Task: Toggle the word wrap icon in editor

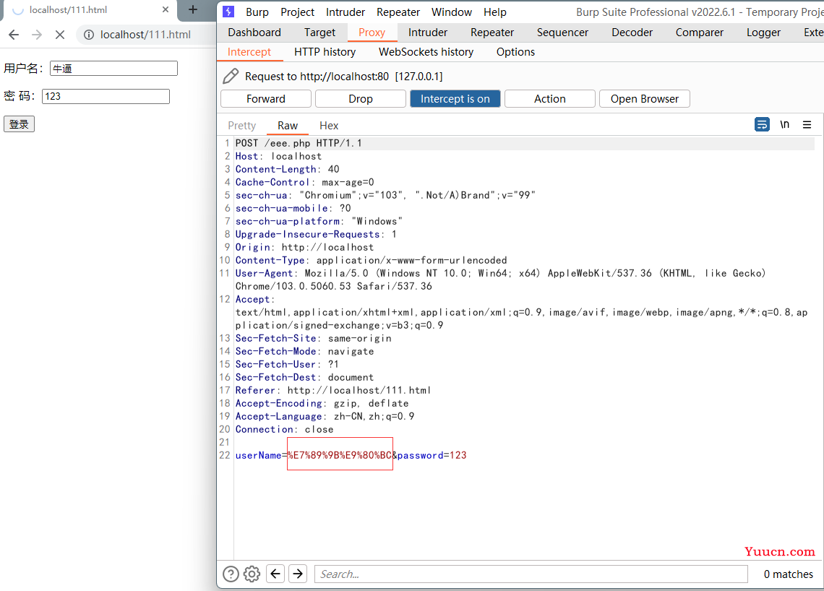Action: (x=762, y=124)
